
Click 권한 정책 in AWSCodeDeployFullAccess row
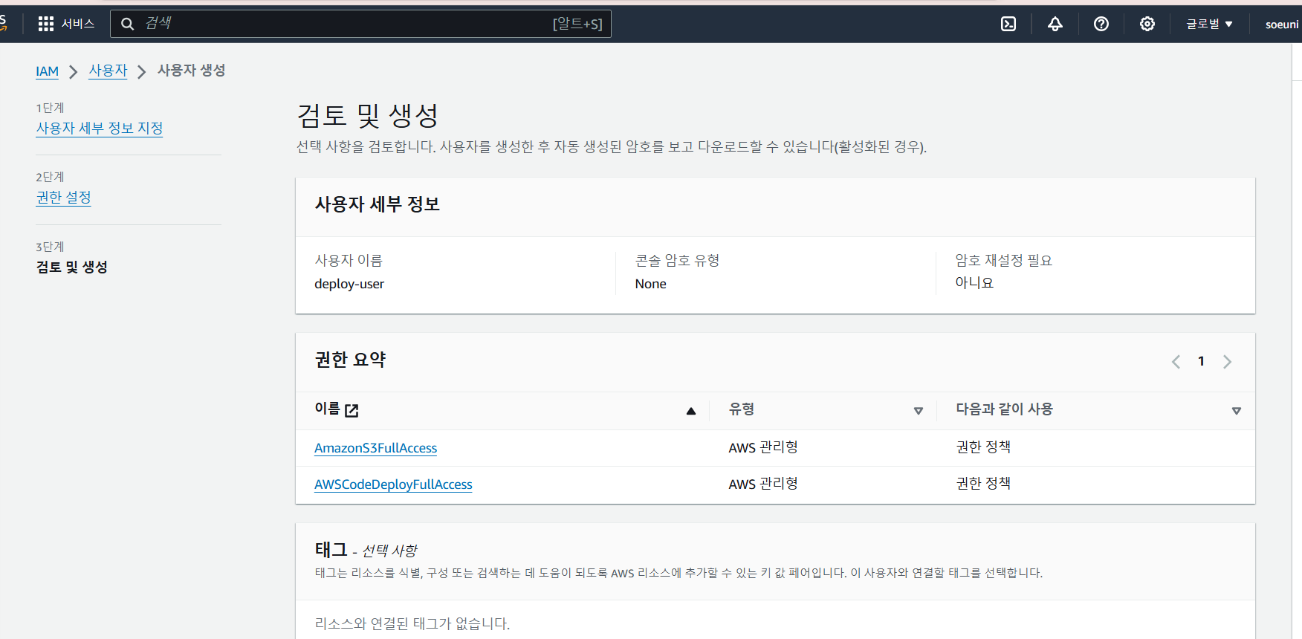pyautogui.click(x=983, y=483)
